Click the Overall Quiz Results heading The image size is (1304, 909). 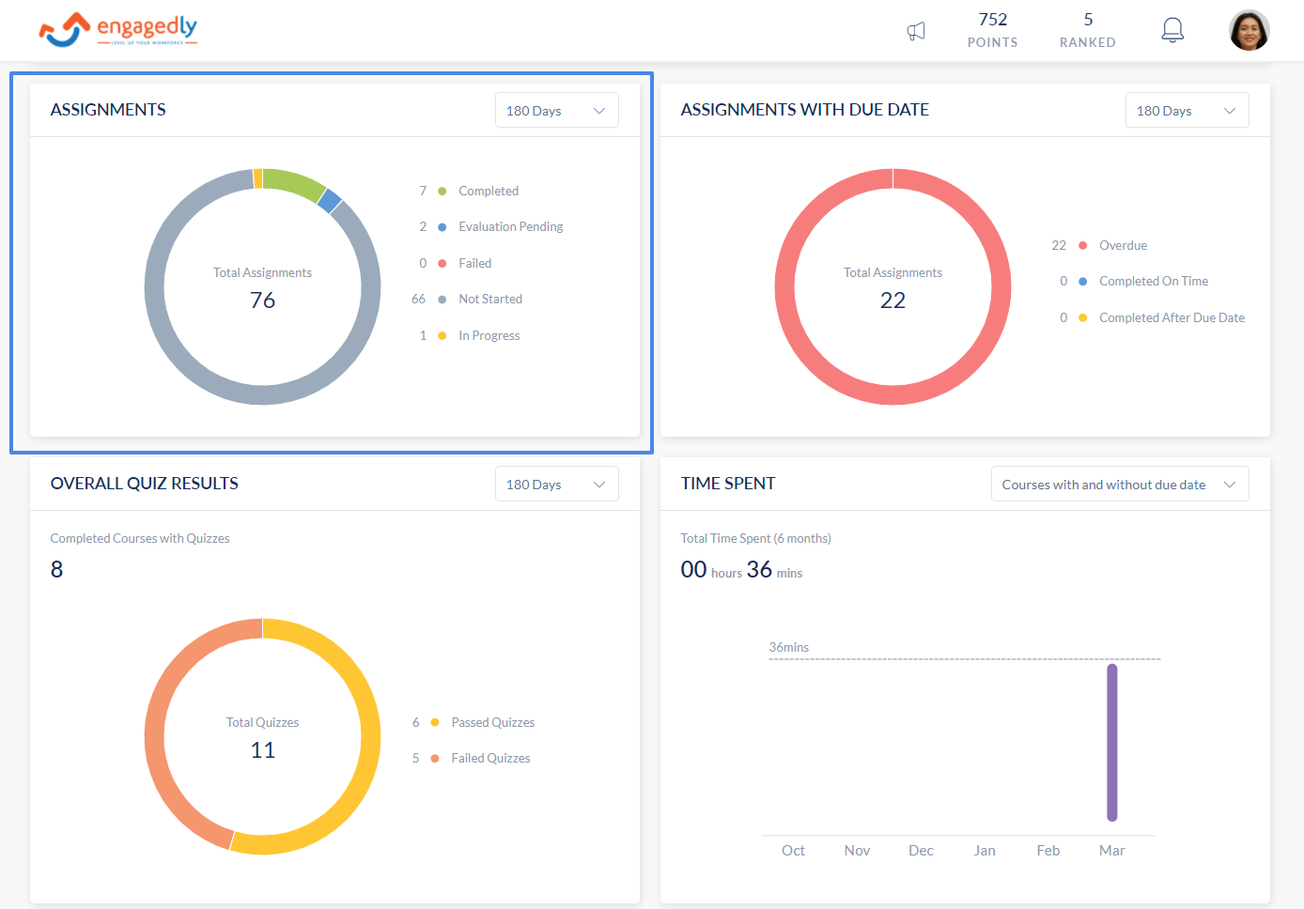click(145, 484)
